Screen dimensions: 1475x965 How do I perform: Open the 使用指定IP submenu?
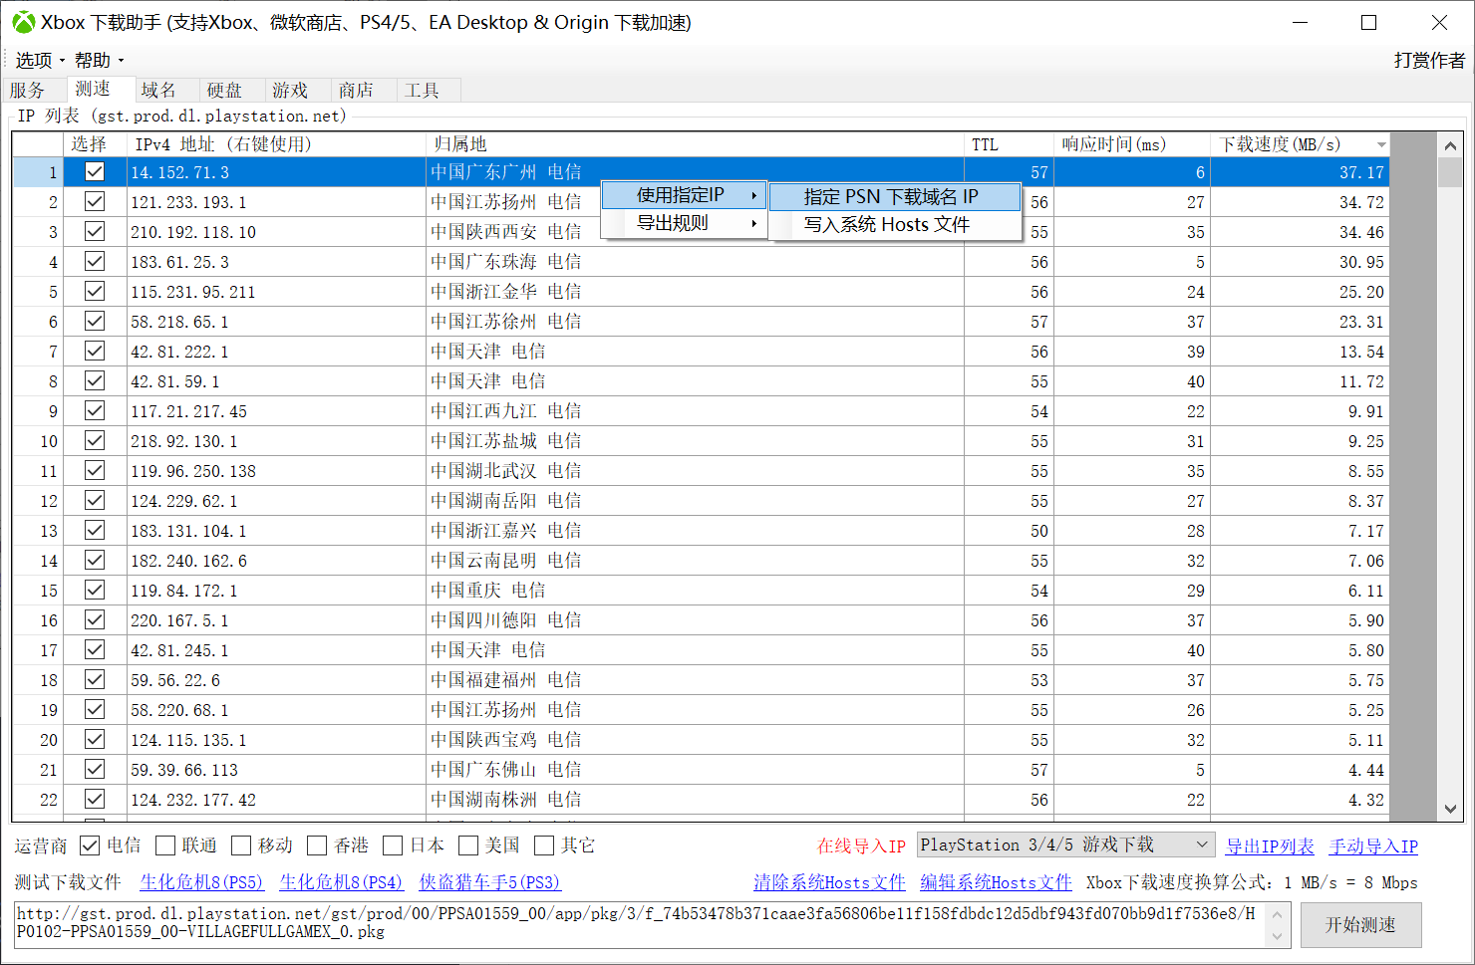coord(685,195)
